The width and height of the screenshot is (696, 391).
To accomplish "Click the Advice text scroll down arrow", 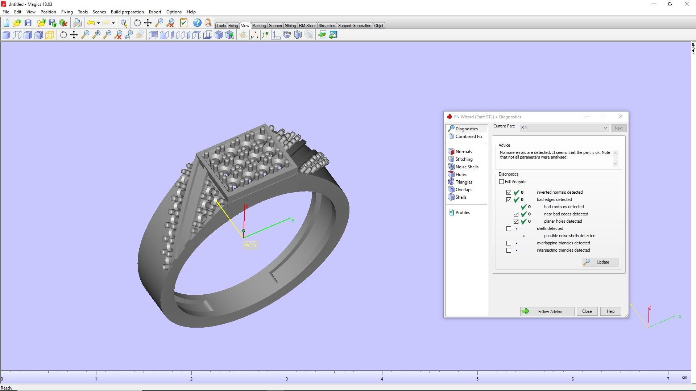I will point(615,164).
